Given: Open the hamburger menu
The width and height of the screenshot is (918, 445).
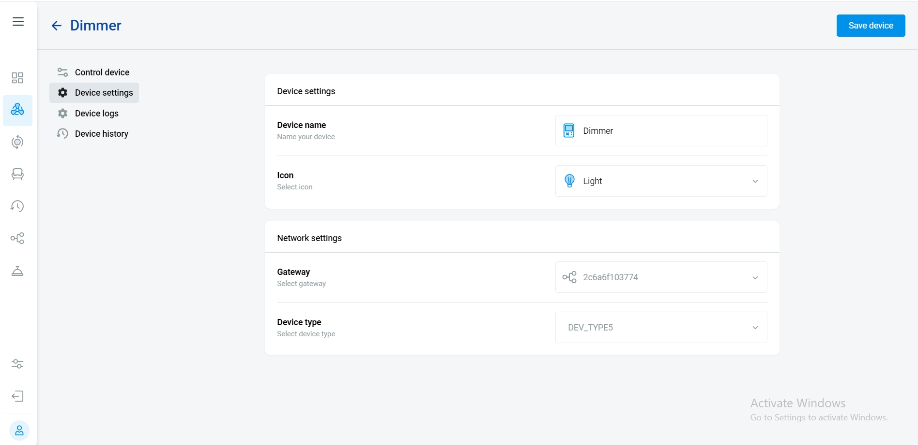Looking at the screenshot, I should click(x=18, y=22).
